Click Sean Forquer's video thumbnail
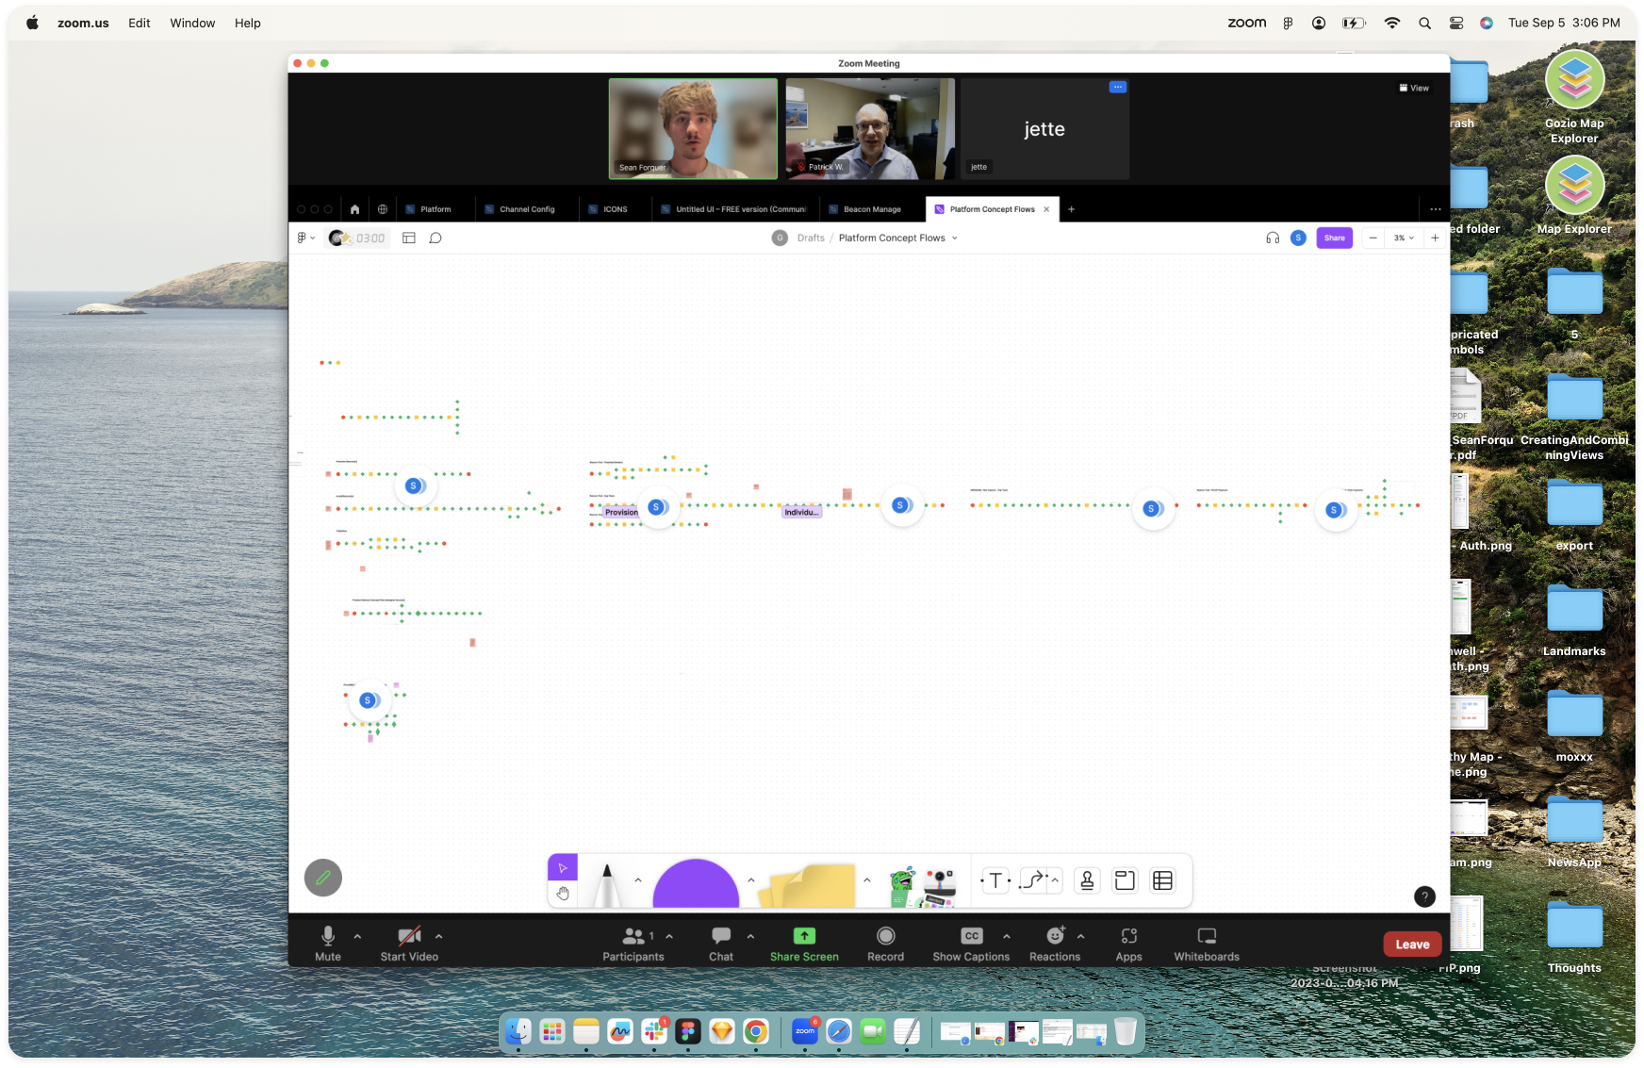The width and height of the screenshot is (1644, 1068). [x=693, y=128]
